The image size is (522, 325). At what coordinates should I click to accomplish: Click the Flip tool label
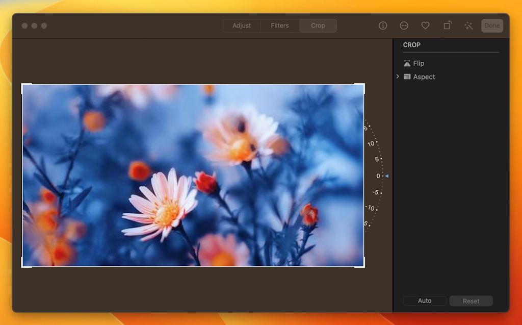(x=418, y=63)
